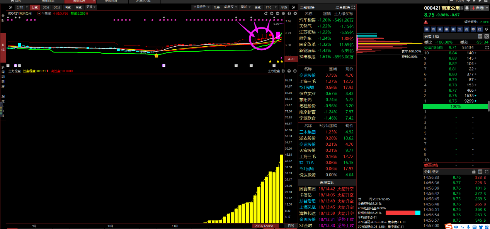490x229 pixels.
Task: Click the stock info 'i' icon
Action: pos(461,8)
